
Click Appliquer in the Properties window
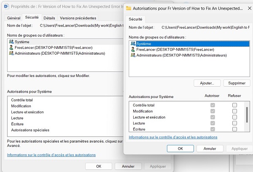[158, 166]
